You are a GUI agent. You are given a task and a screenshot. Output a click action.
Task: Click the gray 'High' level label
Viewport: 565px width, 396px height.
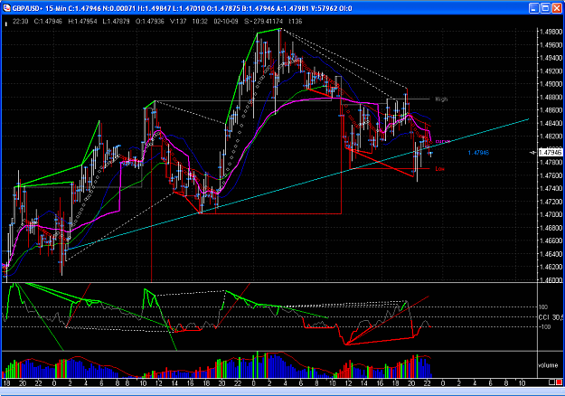point(441,99)
